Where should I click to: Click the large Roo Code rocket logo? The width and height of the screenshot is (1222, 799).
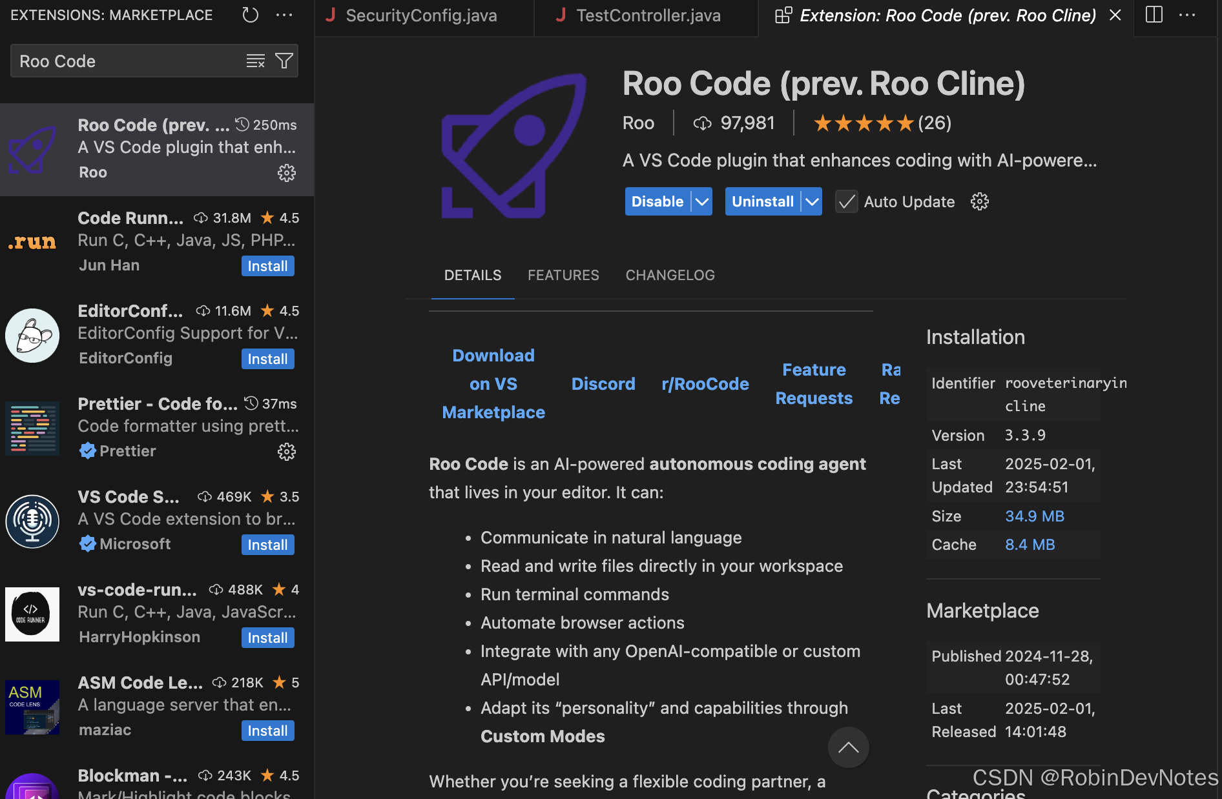(514, 146)
